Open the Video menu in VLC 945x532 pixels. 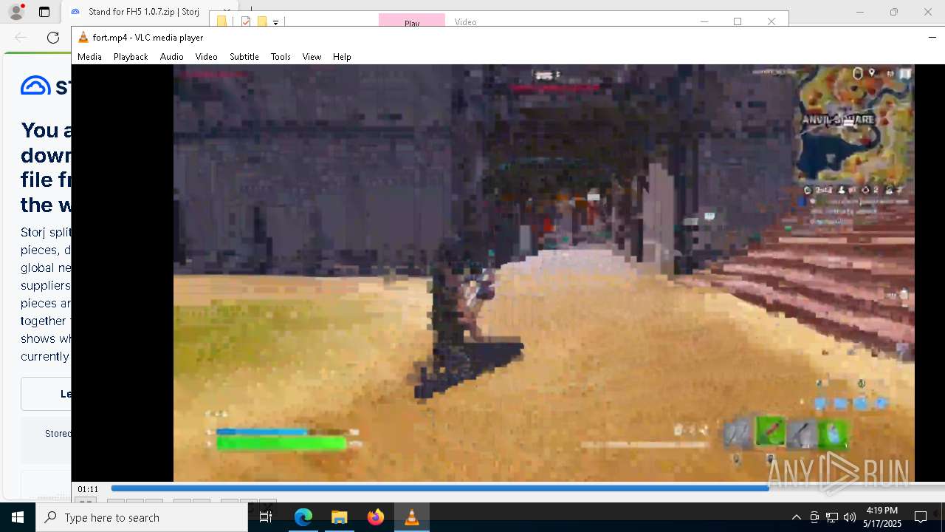tap(206, 57)
